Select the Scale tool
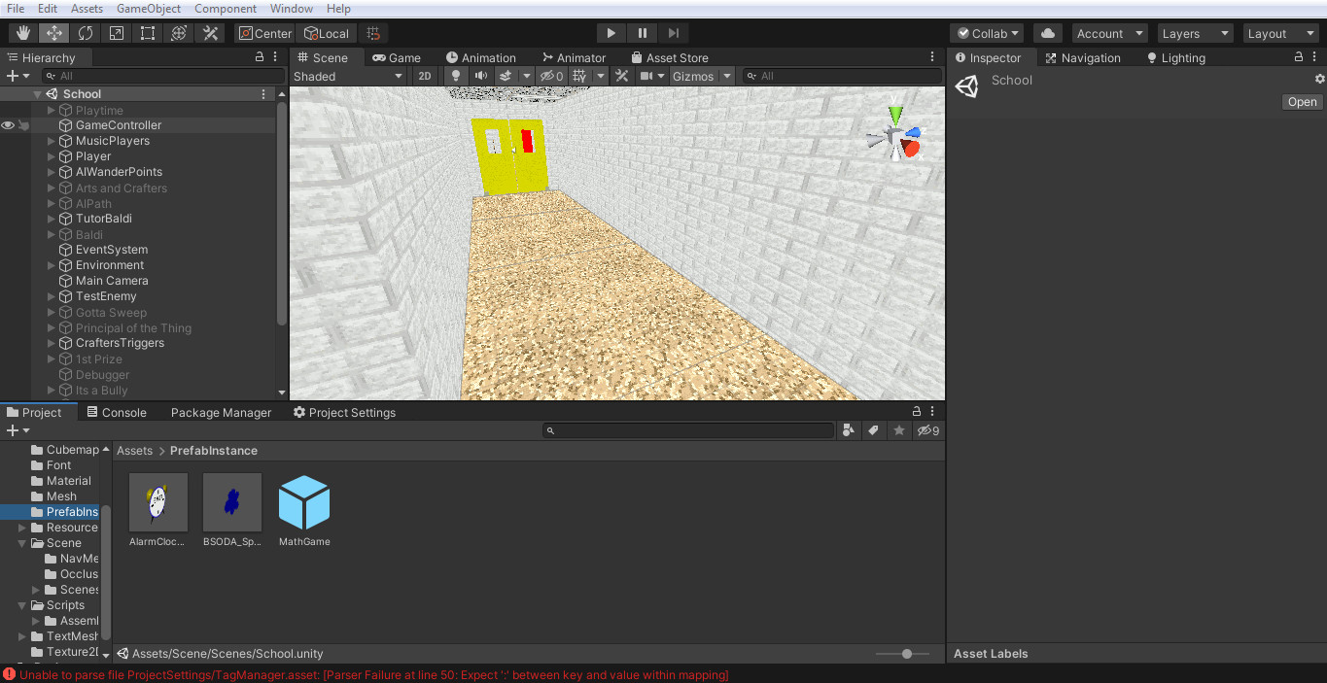Viewport: 1327px width, 683px height. tap(117, 32)
